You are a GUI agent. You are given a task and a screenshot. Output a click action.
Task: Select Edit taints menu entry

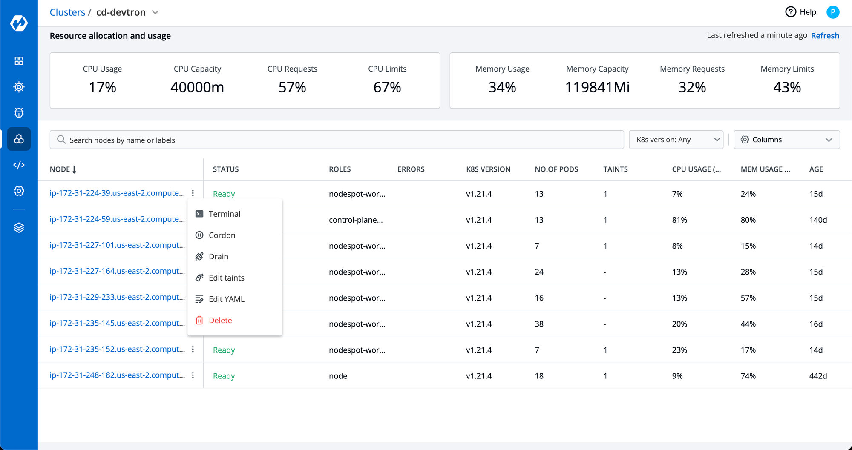235,278
